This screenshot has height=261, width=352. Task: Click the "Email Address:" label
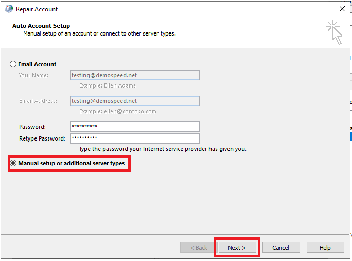pos(38,101)
